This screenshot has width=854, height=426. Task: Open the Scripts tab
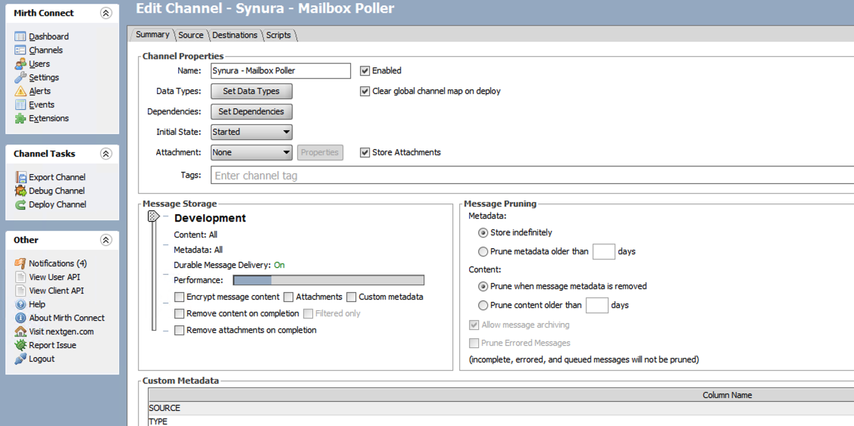[278, 35]
